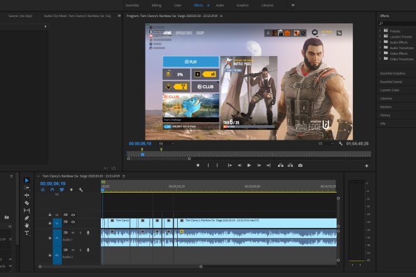This screenshot has width=416, height=277.
Task: Open Program monitor settings wrench
Action: click(340, 144)
